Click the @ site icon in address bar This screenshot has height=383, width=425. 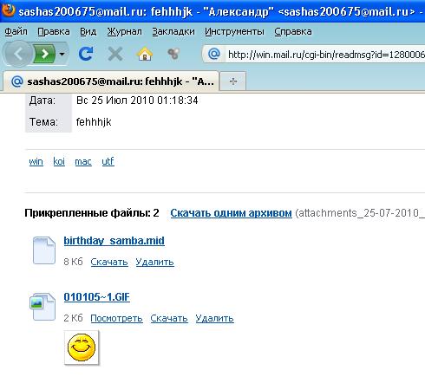[214, 54]
